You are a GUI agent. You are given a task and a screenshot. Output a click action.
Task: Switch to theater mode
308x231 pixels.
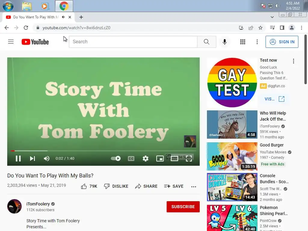174,158
